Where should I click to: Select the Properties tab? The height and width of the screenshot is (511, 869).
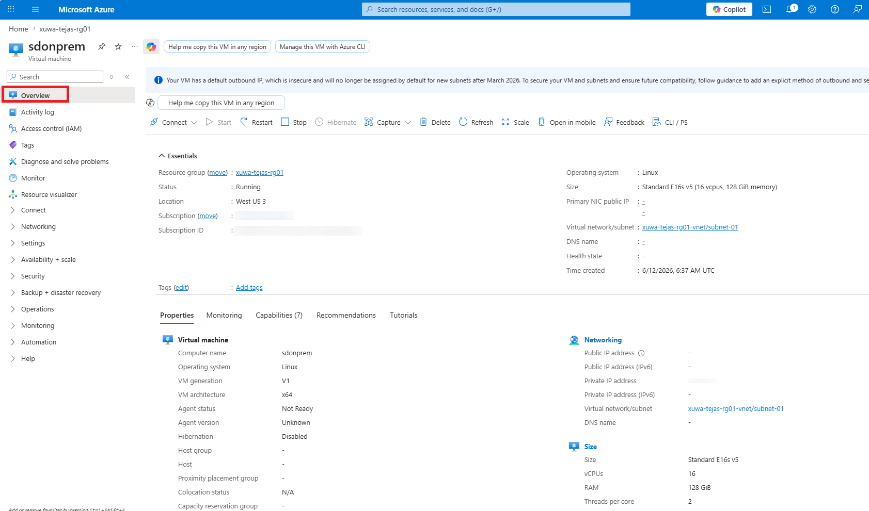tap(177, 316)
